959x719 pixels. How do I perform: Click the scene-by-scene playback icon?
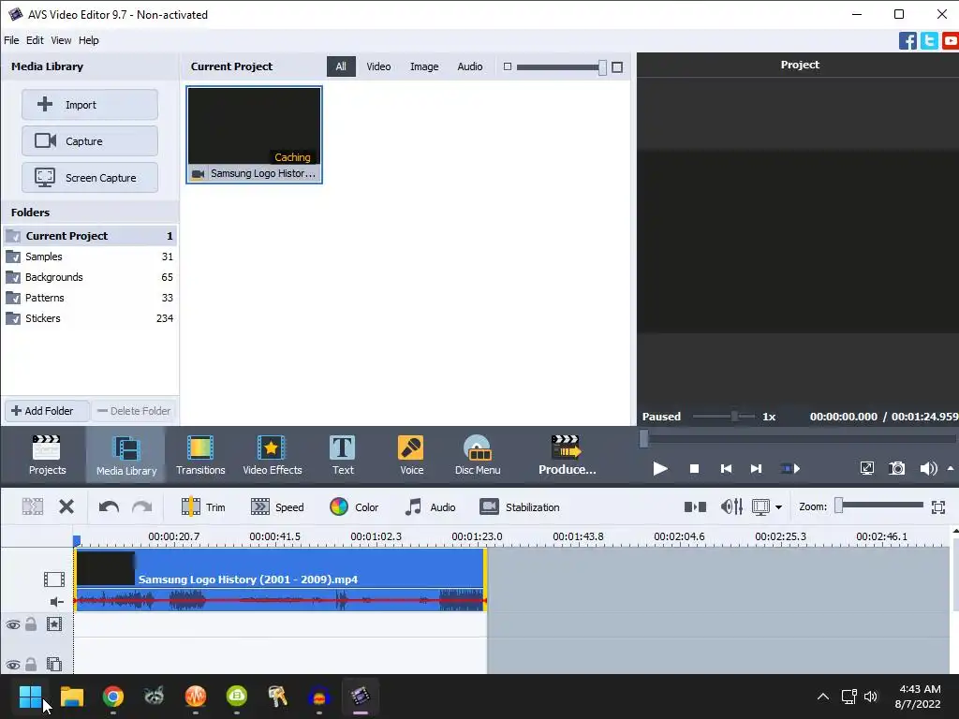[789, 468]
